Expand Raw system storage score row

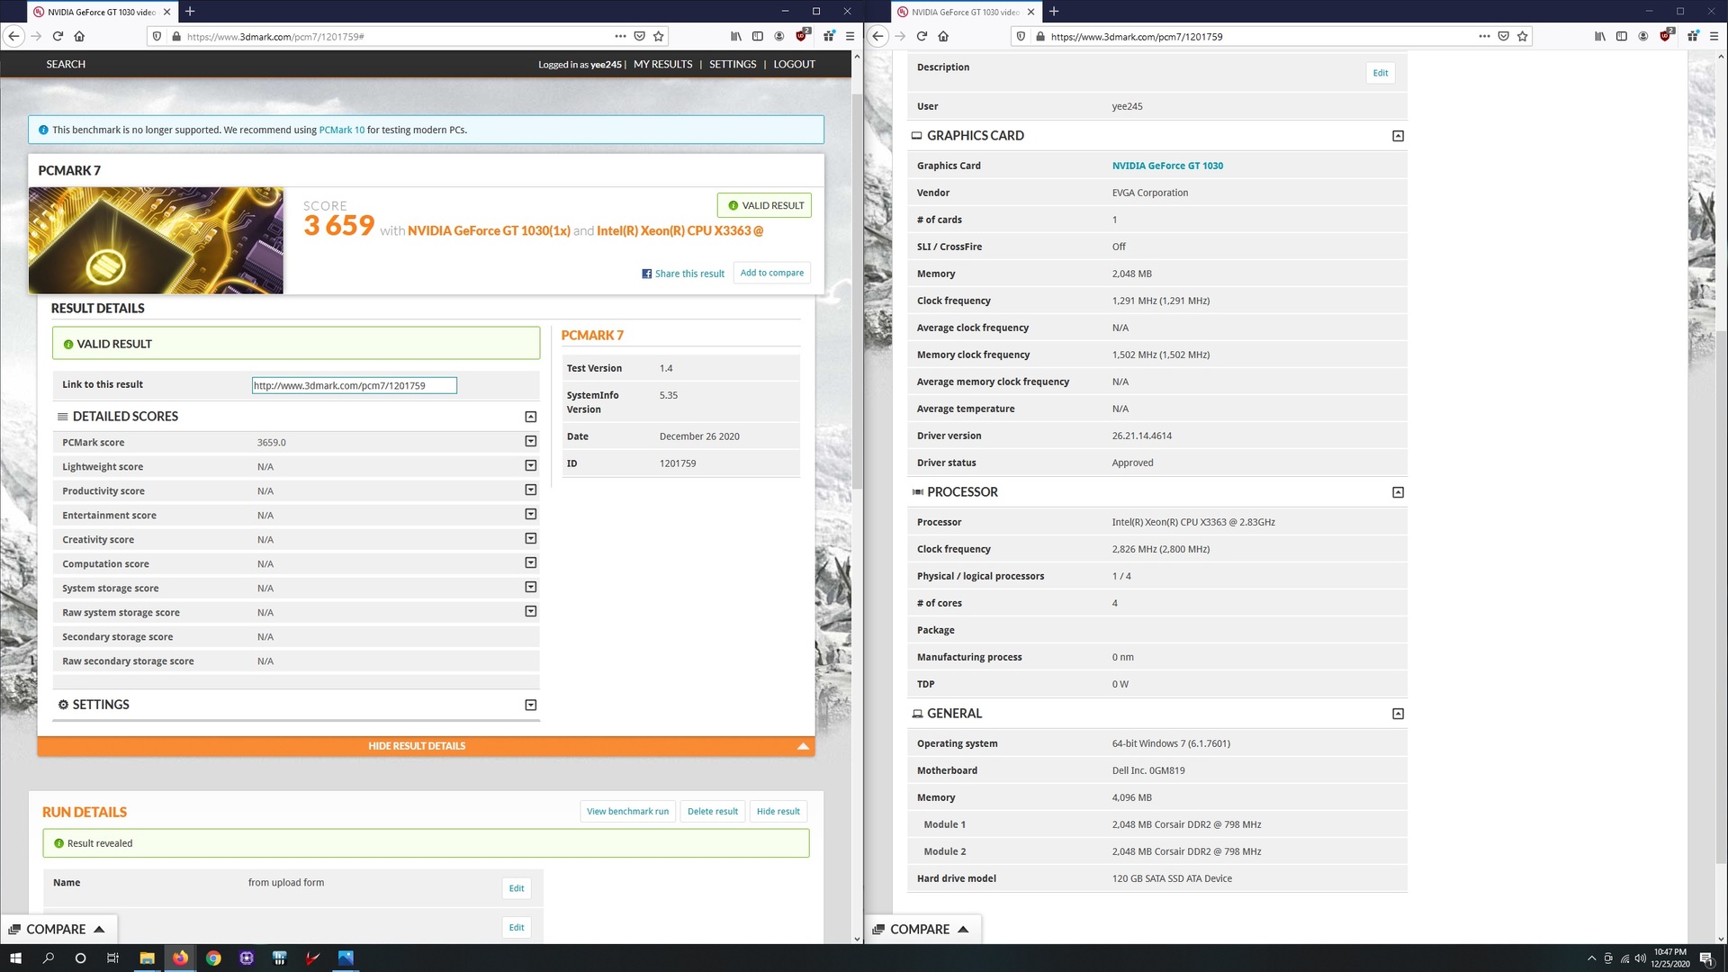coord(530,611)
